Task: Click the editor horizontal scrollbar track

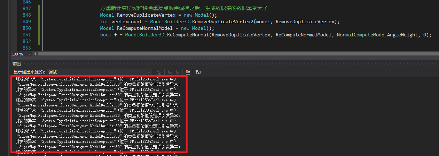Action: [238, 54]
